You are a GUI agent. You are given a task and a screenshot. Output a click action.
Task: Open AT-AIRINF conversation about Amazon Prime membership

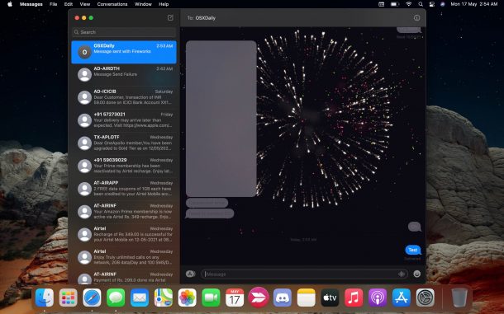pyautogui.click(x=124, y=211)
